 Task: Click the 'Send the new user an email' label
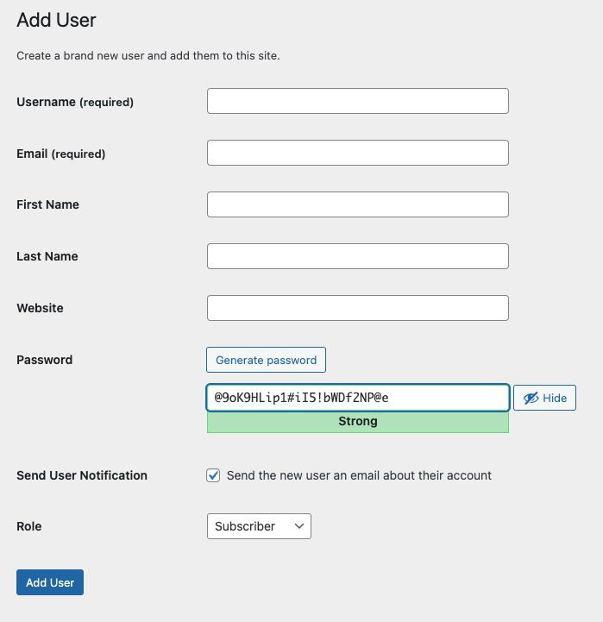pos(359,475)
